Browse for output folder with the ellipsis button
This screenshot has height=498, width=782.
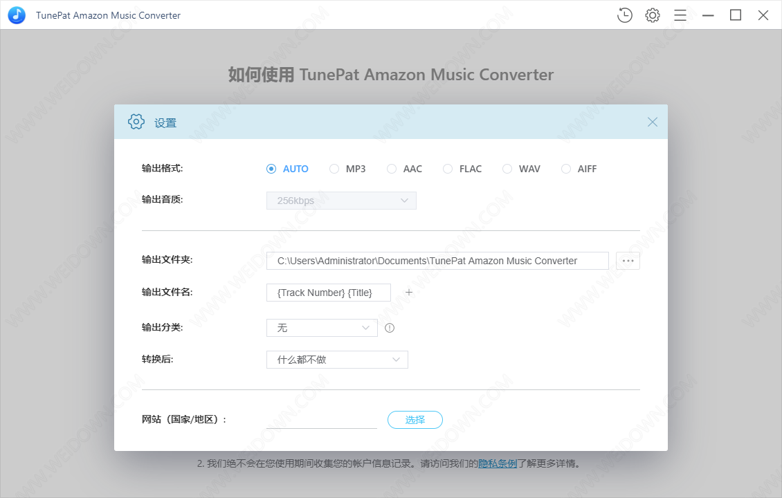click(628, 261)
